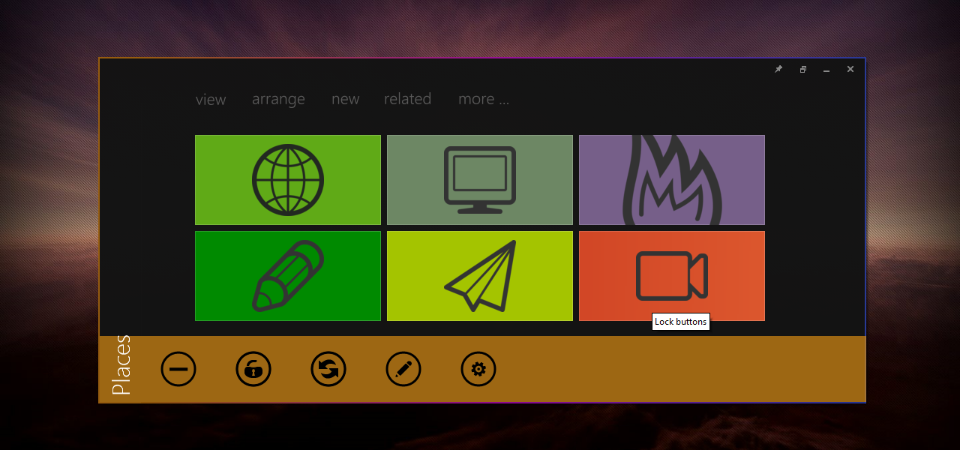Image resolution: width=960 pixels, height=450 pixels.
Task: Click the computer monitor tile
Action: click(x=480, y=180)
